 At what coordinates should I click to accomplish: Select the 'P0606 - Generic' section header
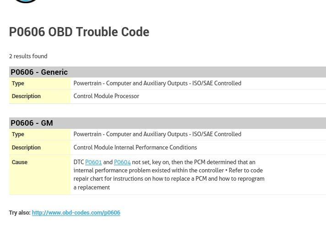point(39,72)
